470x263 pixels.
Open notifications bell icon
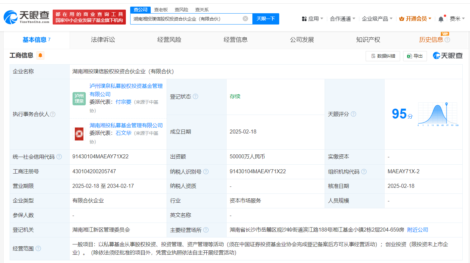point(441,19)
